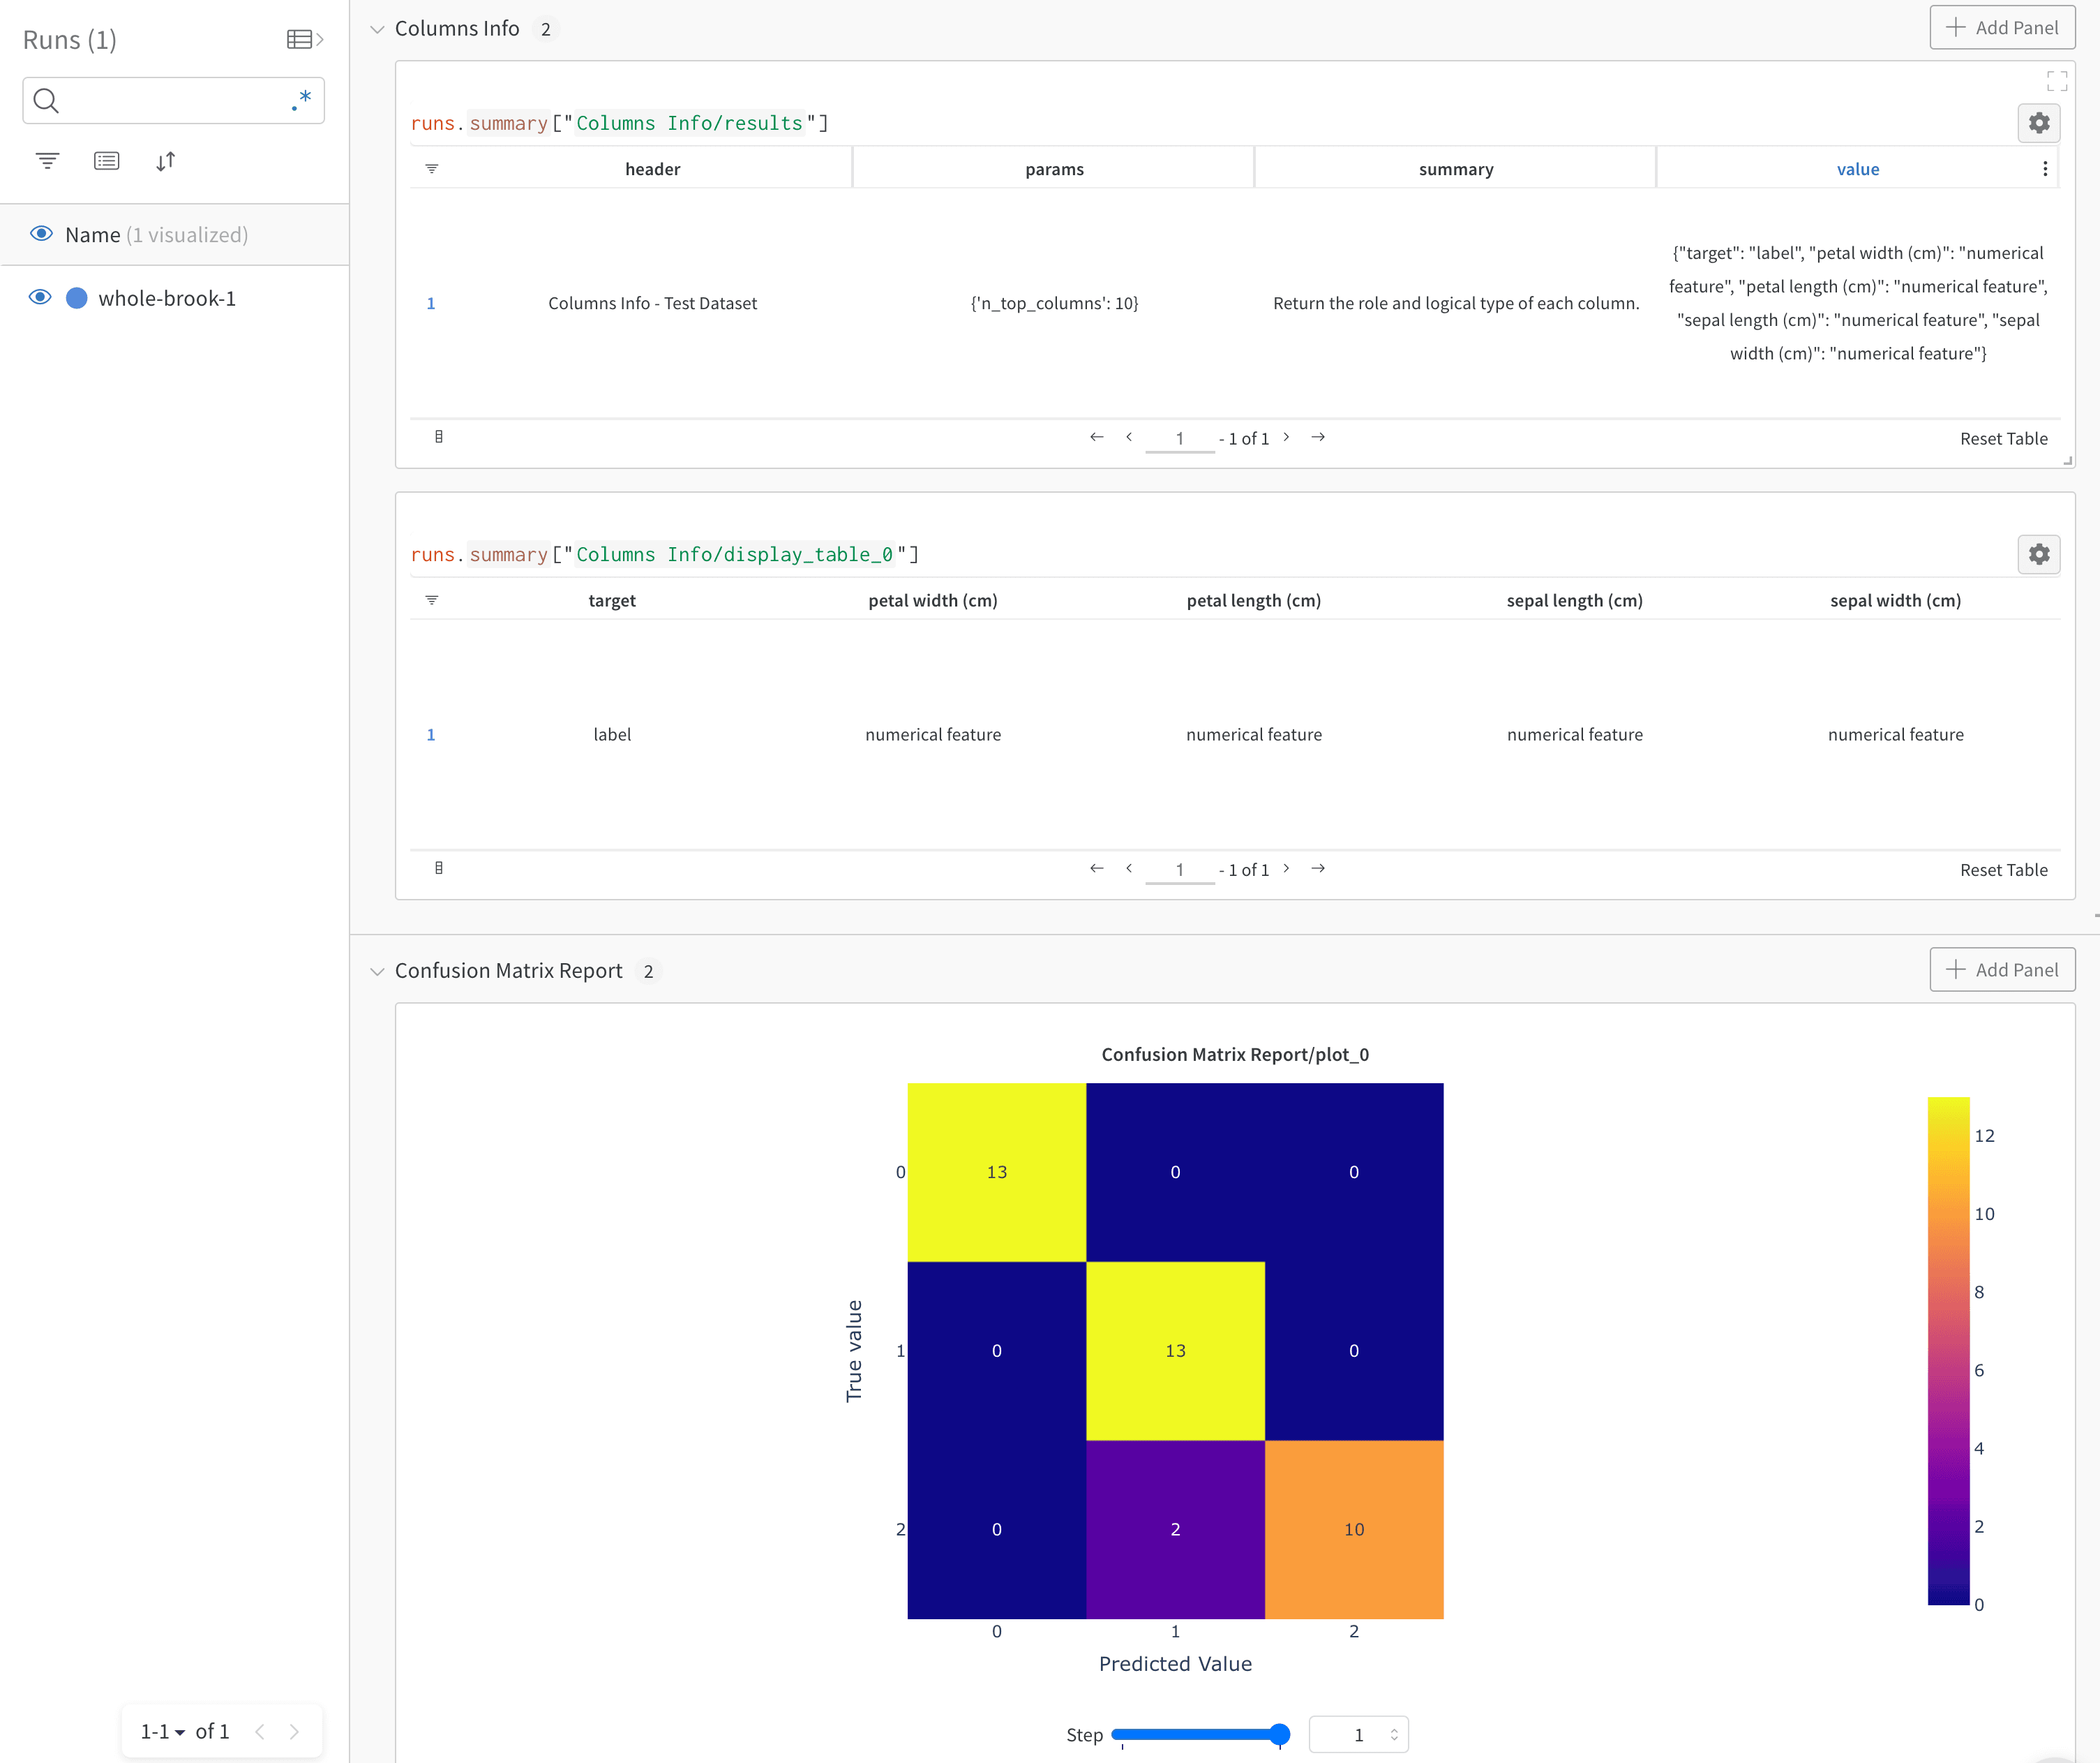Click row height icon in display_table_0 footer
This screenshot has width=2100, height=1763.
(x=439, y=868)
